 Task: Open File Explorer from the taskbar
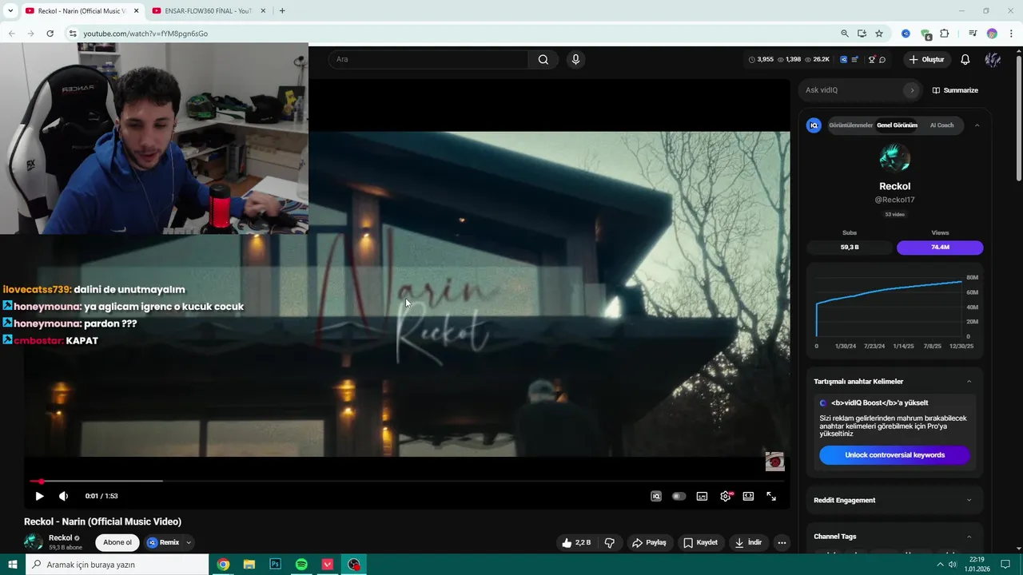[249, 565]
